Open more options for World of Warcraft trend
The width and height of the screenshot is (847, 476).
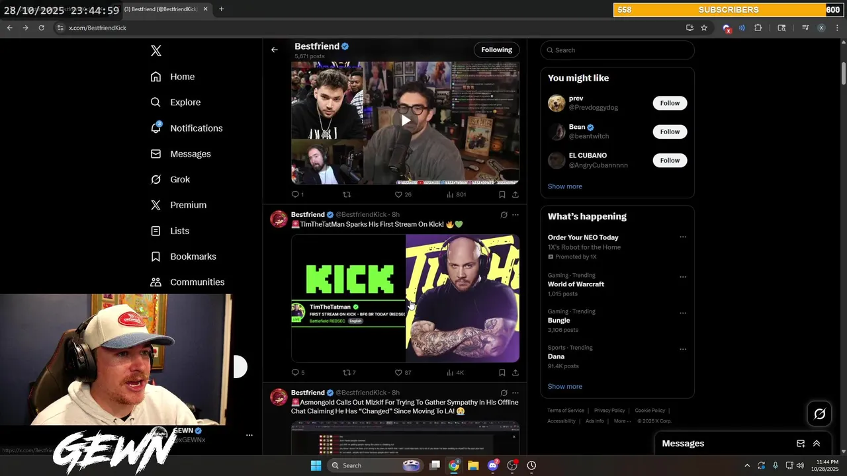pos(683,276)
